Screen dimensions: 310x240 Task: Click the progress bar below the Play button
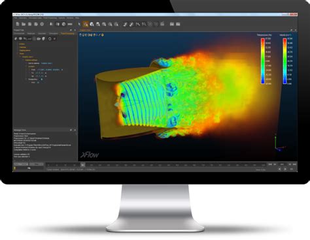29,168
